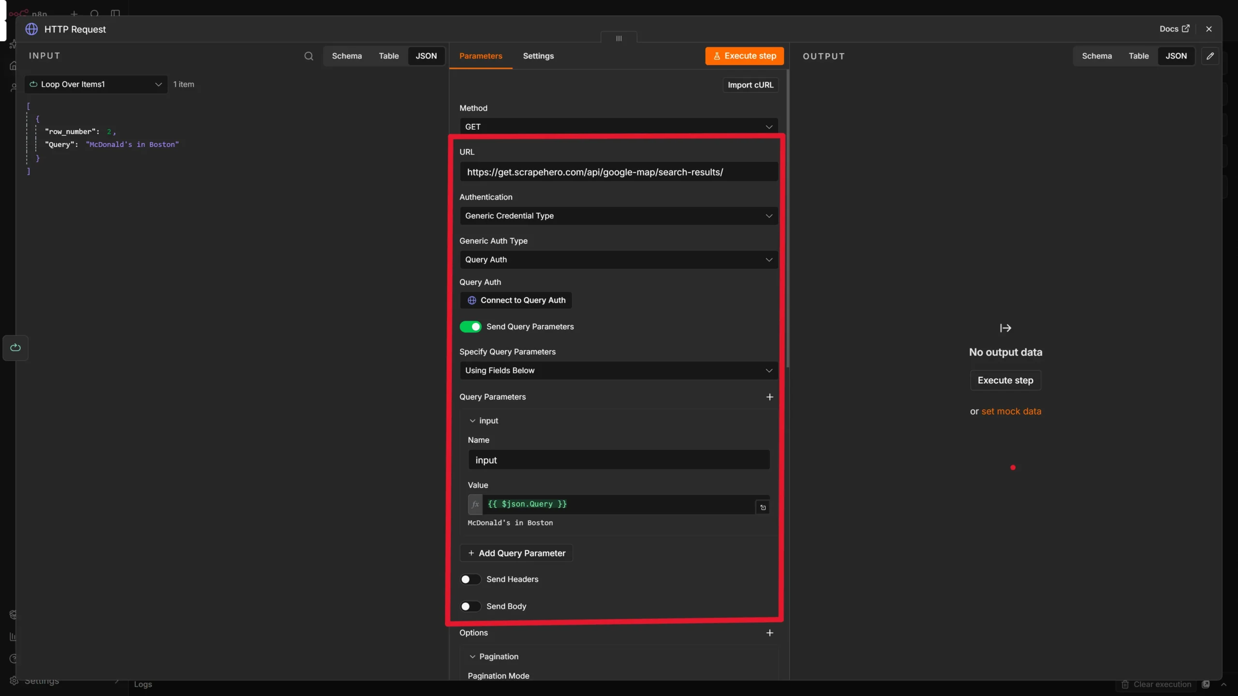Open the Method GET dropdown
Viewport: 1238px width, 696px height.
pos(619,127)
